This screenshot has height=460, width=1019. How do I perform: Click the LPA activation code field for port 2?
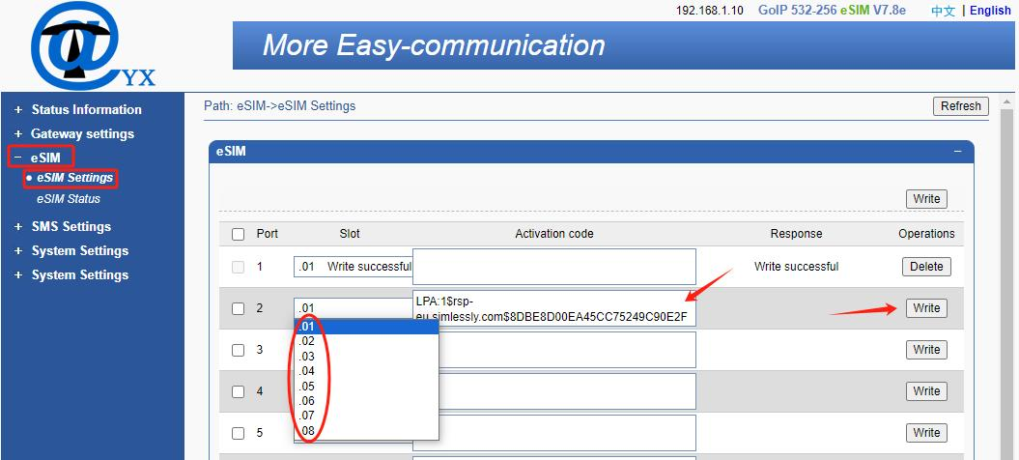(554, 308)
